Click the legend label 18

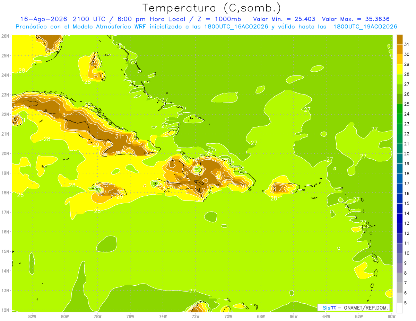click(407, 173)
